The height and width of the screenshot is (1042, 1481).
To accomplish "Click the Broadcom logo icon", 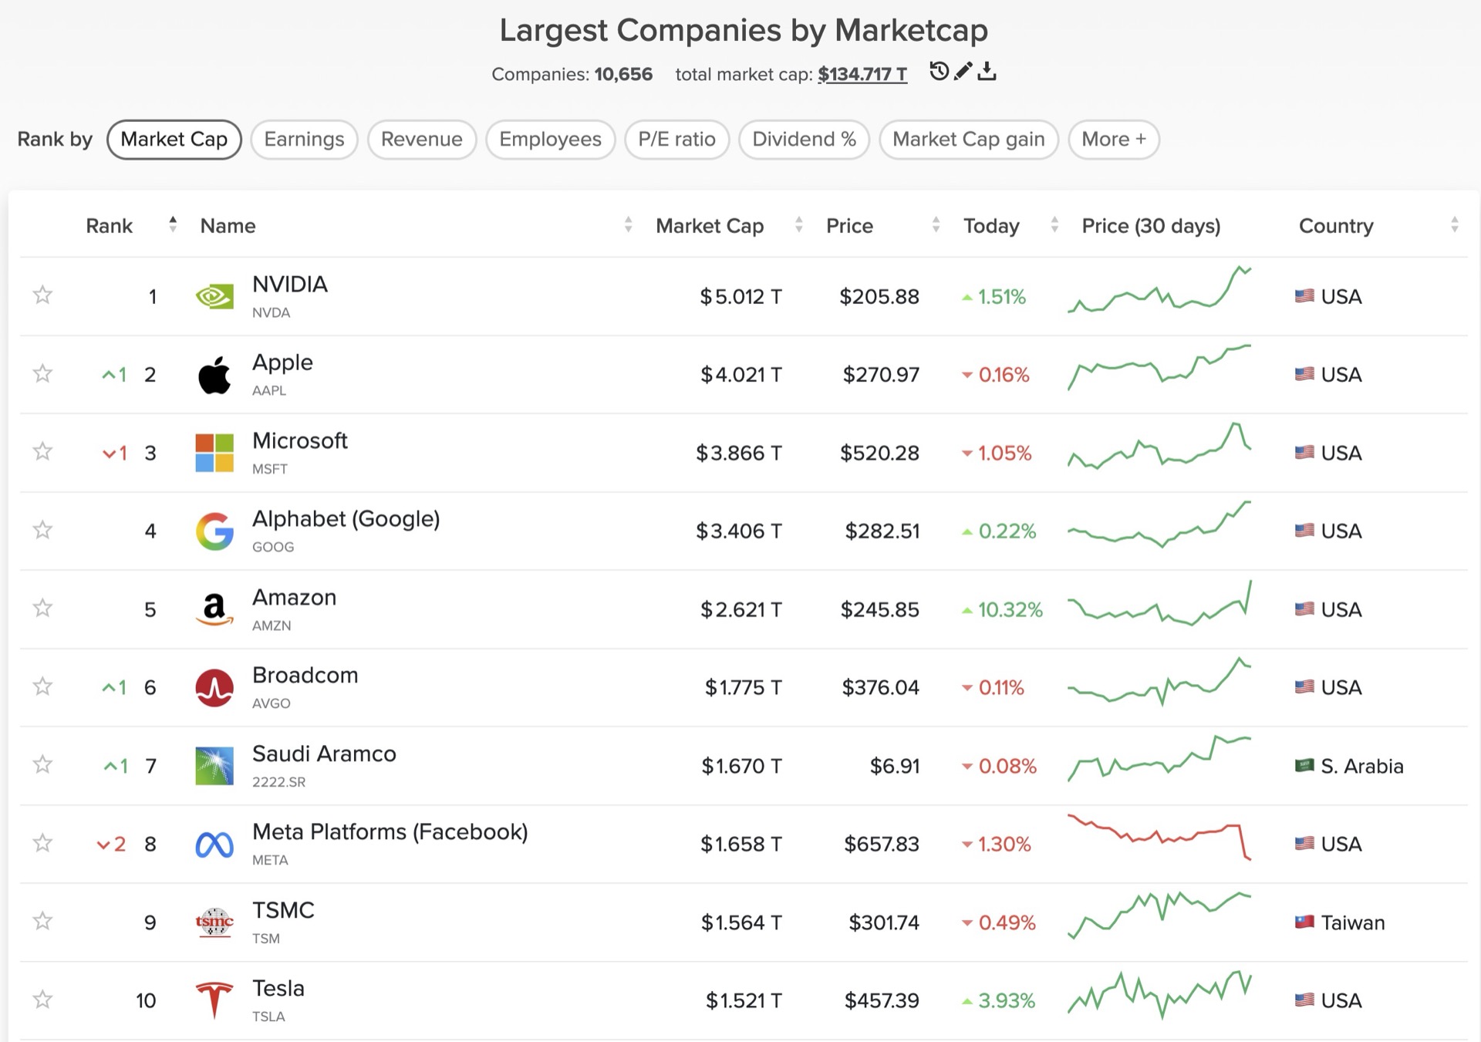I will coord(214,687).
